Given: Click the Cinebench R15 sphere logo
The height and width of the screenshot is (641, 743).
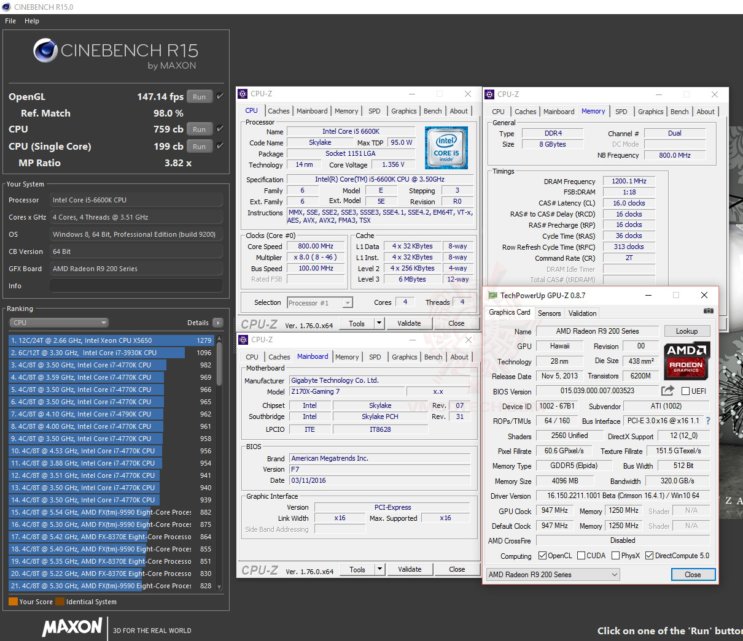Looking at the screenshot, I should [x=45, y=51].
